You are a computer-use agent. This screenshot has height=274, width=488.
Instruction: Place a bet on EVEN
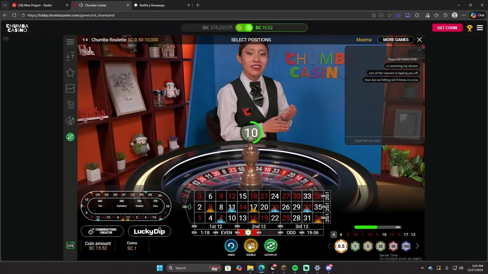(226, 233)
